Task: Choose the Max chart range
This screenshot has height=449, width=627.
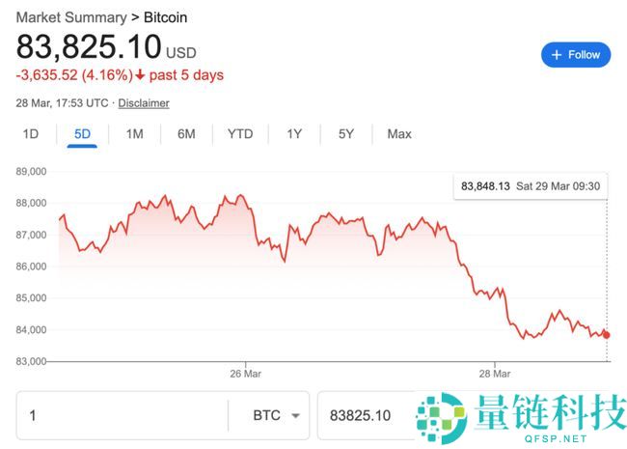Action: click(399, 134)
